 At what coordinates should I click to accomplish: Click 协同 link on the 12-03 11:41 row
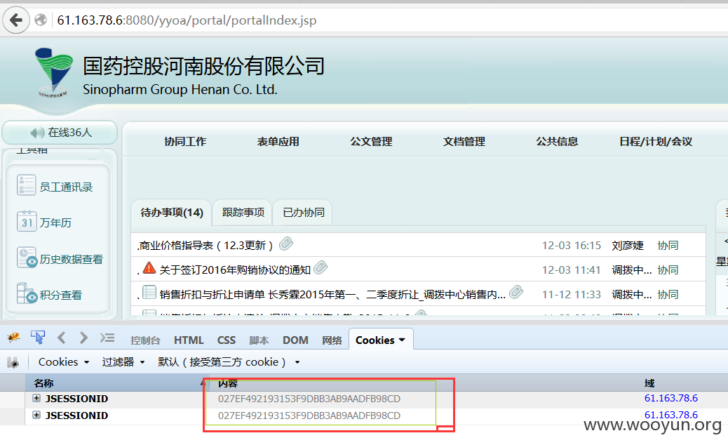(668, 270)
